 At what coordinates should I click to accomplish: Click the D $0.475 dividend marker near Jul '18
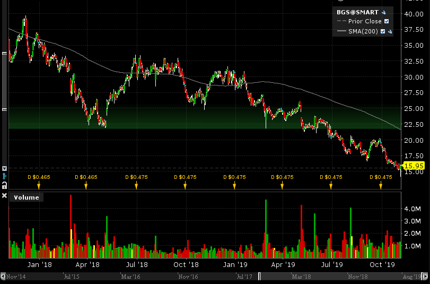tap(136, 185)
